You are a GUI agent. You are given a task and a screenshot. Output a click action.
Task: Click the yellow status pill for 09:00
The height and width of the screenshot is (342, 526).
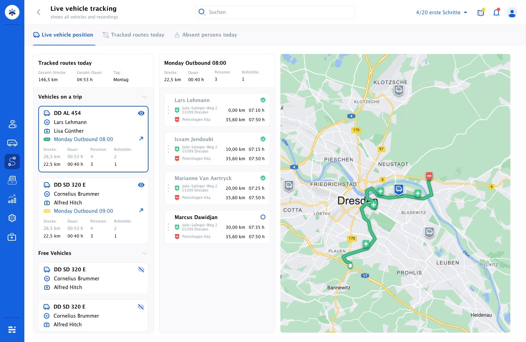click(47, 211)
